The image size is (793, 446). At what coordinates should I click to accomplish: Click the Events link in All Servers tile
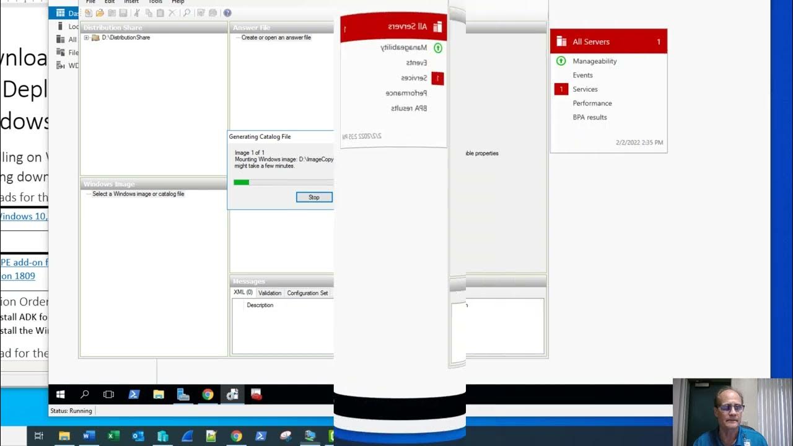(x=583, y=75)
